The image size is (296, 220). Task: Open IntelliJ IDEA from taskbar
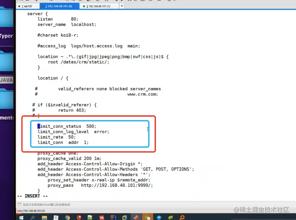point(113,218)
